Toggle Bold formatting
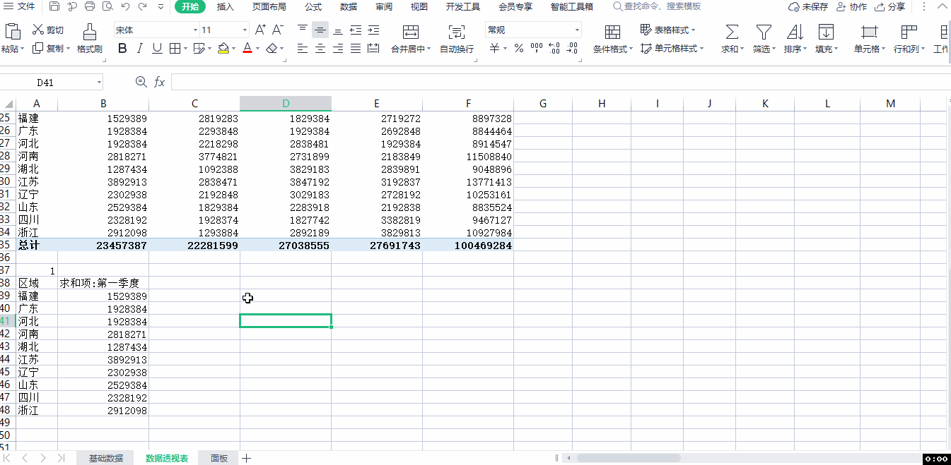The image size is (951, 465). 122,49
